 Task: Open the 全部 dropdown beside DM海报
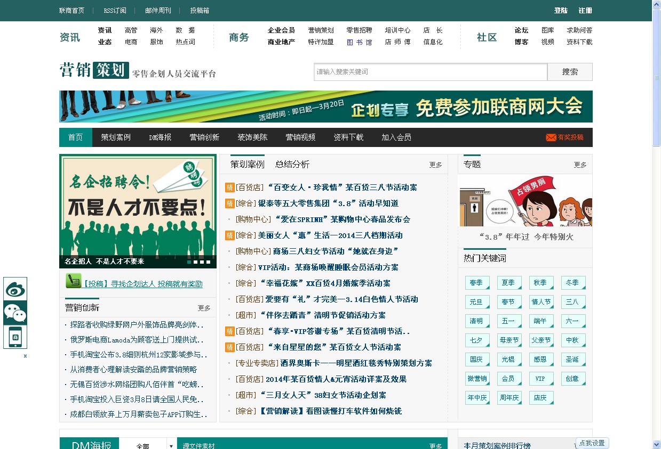click(x=171, y=445)
